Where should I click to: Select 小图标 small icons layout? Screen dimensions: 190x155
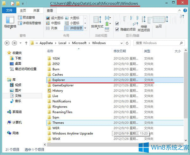click(72, 23)
